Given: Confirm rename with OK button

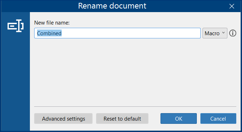Looking at the screenshot, I should click(179, 118).
